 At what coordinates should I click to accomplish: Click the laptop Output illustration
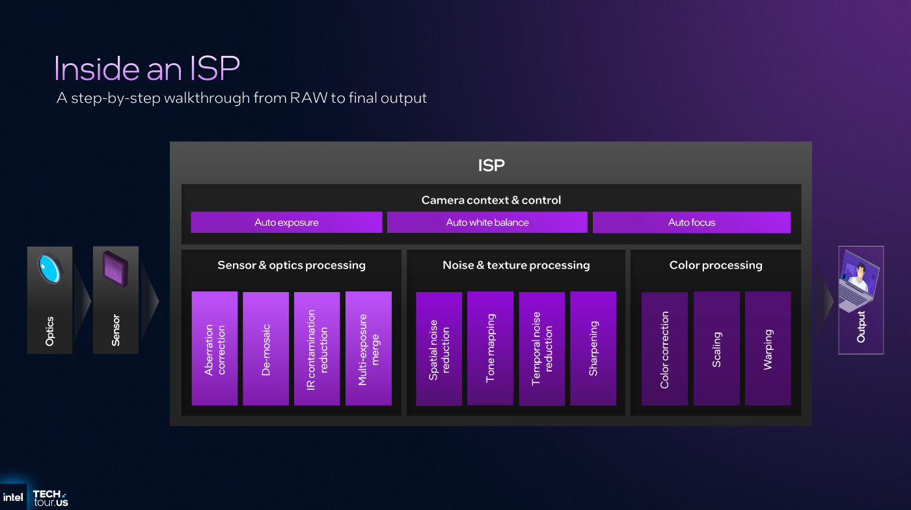[x=860, y=281]
